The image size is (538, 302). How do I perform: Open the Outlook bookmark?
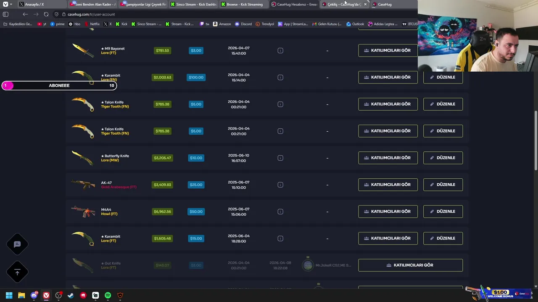[355, 24]
